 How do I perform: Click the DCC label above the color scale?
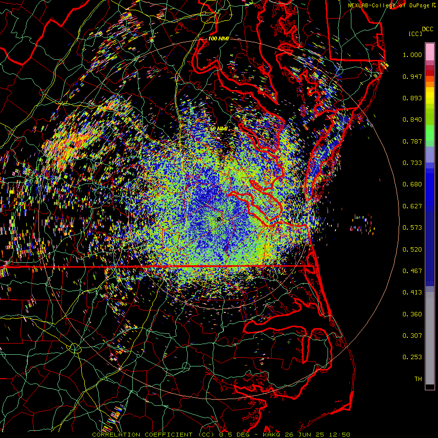427,29
